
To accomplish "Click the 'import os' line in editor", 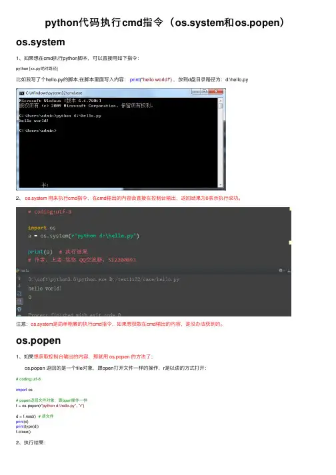I will (41, 228).
